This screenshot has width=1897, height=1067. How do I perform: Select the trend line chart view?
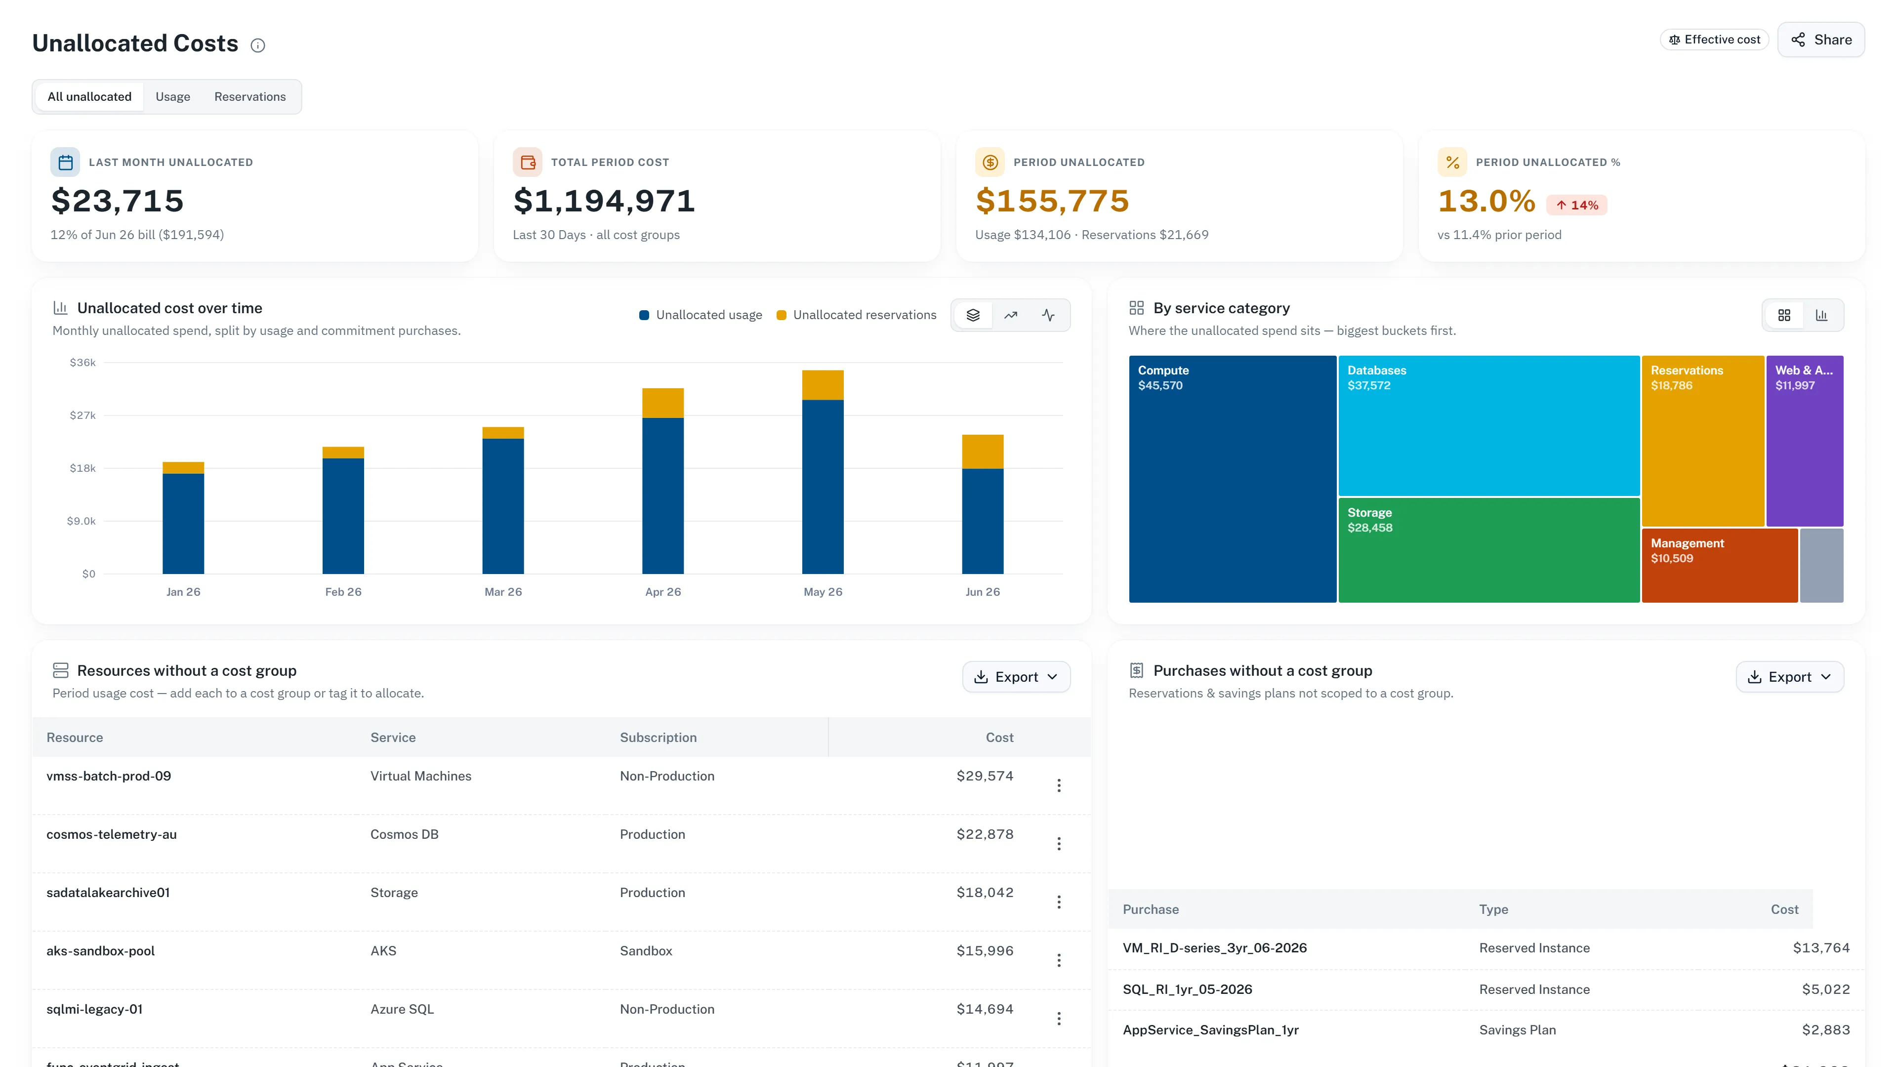coord(1010,315)
